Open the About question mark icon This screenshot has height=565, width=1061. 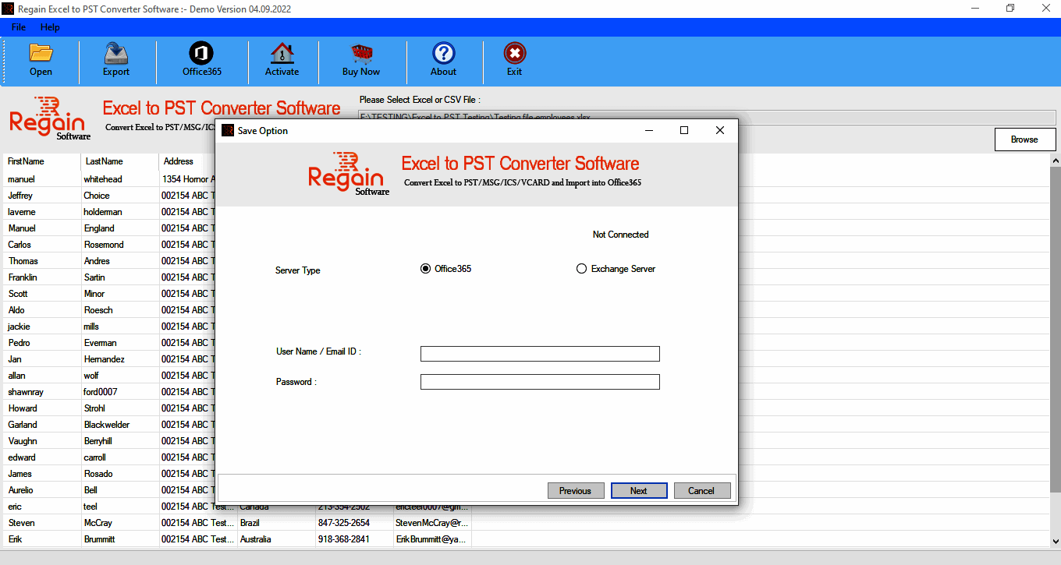pos(443,54)
